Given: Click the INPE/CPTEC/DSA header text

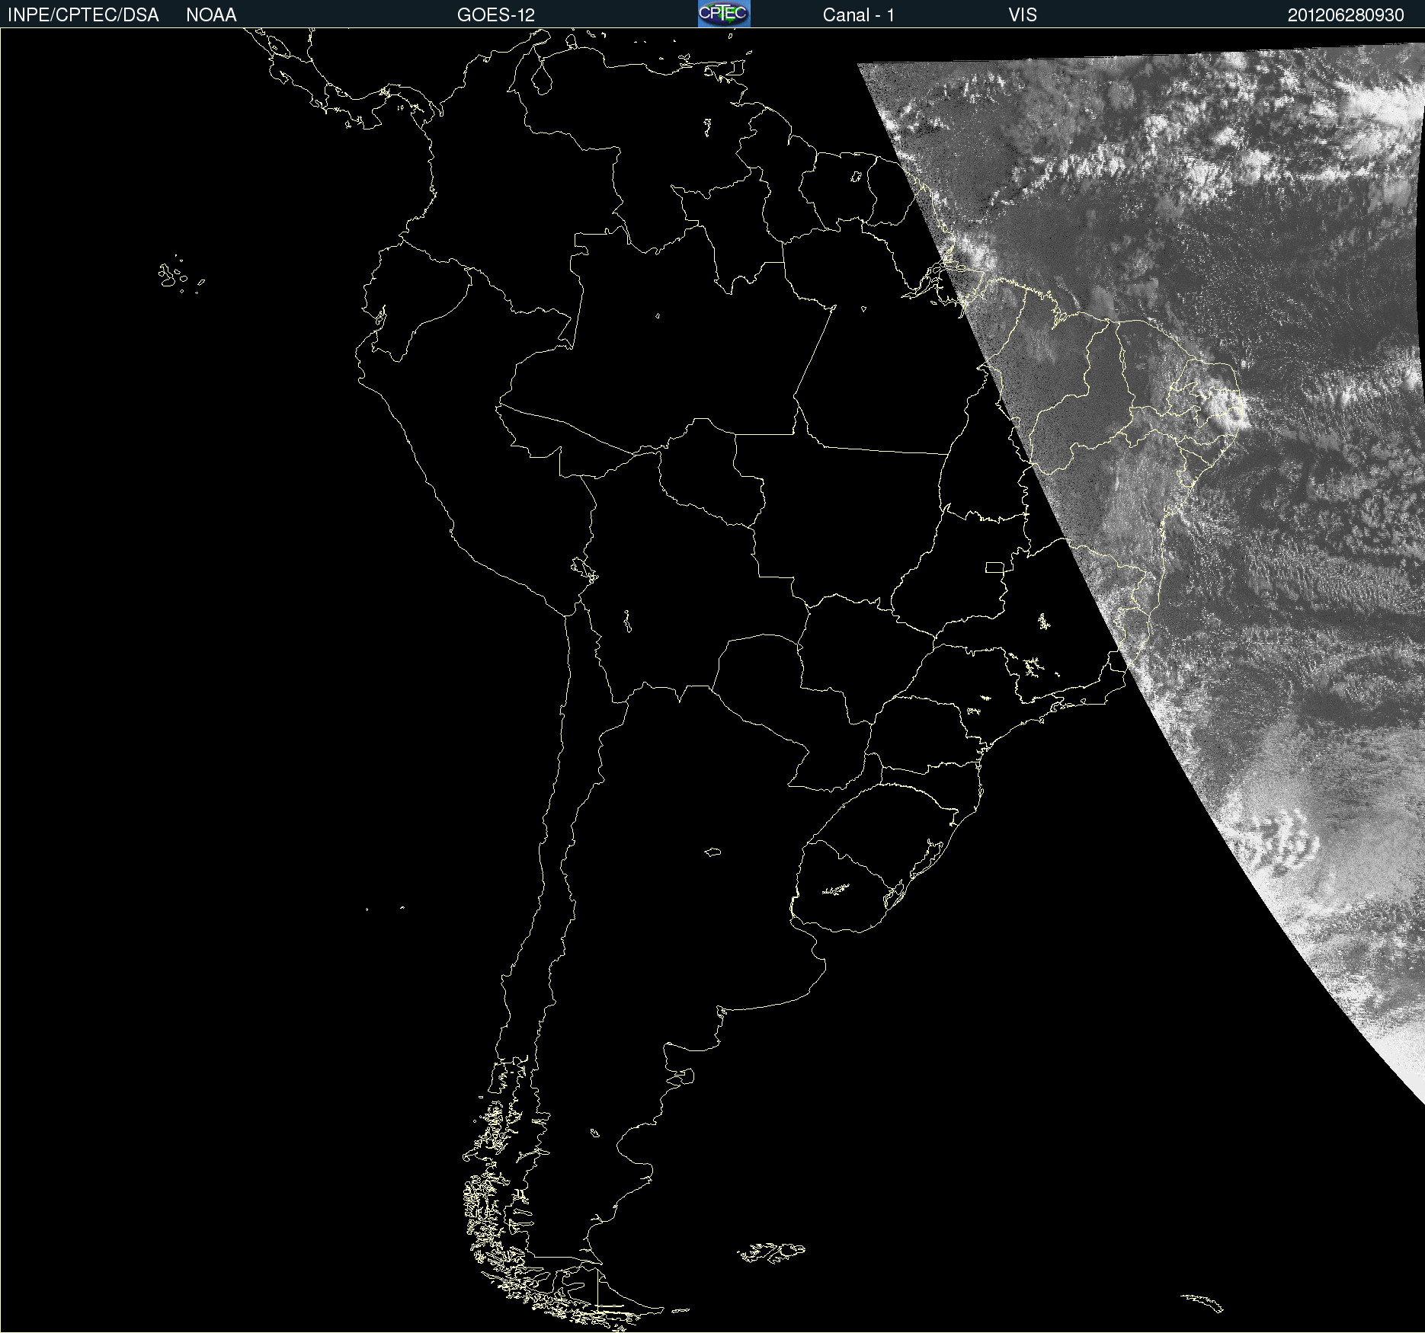Looking at the screenshot, I should click(83, 15).
